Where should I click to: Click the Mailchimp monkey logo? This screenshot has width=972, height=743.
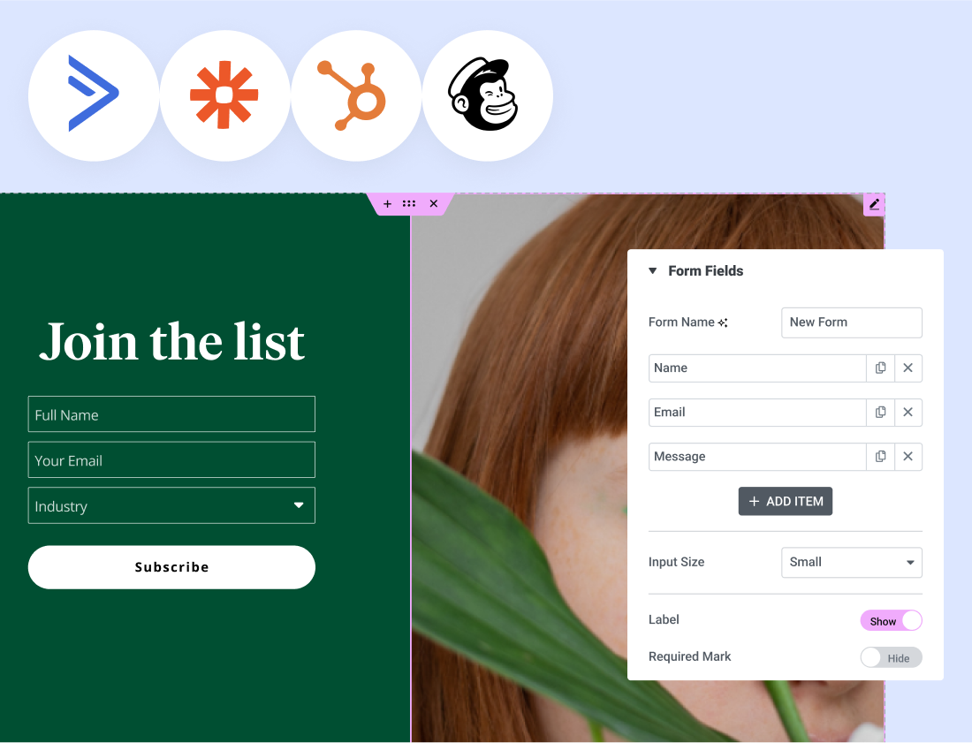487,95
